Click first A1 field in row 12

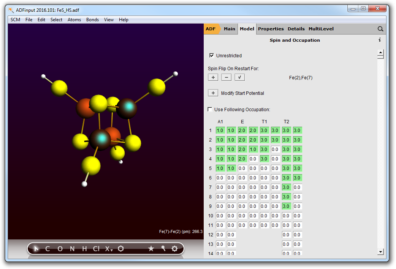point(220,235)
